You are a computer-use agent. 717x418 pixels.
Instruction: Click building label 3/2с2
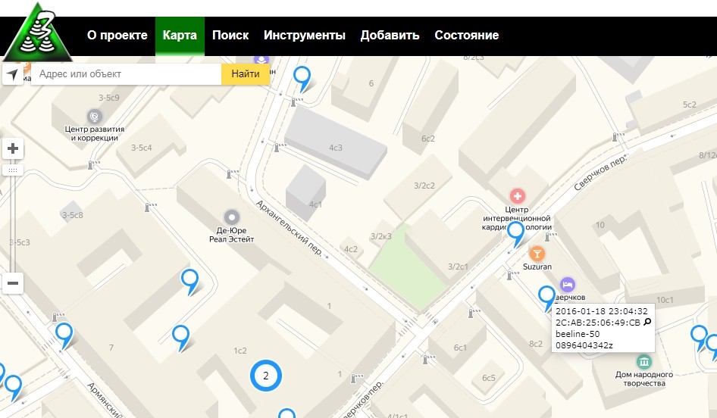pyautogui.click(x=424, y=186)
